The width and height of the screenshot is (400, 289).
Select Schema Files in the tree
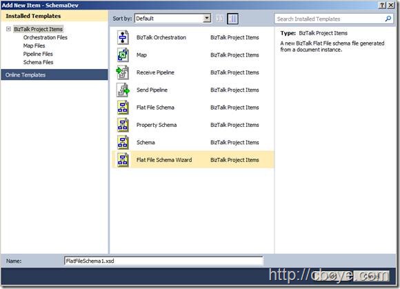[x=38, y=62]
